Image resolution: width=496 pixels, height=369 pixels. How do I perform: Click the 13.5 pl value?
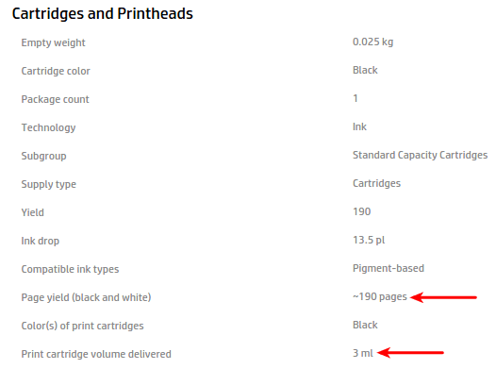[369, 241]
